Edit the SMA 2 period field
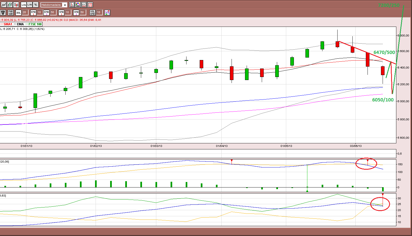The image size is (412, 236). pos(82,12)
